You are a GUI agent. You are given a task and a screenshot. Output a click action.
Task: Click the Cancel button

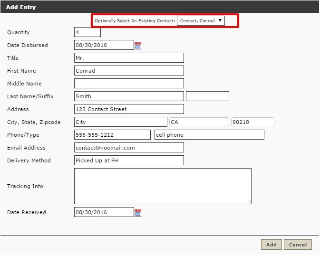pos(298,245)
